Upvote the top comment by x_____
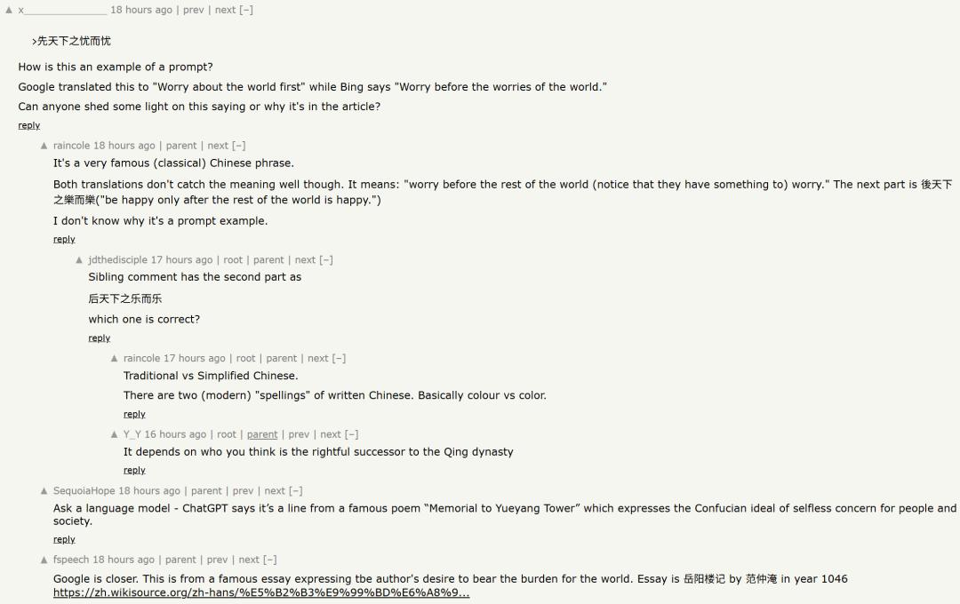960x604 pixels. pos(9,10)
